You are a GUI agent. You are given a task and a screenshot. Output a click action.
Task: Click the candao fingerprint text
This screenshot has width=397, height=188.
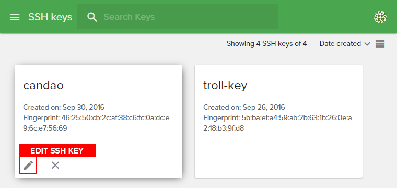tap(96, 123)
